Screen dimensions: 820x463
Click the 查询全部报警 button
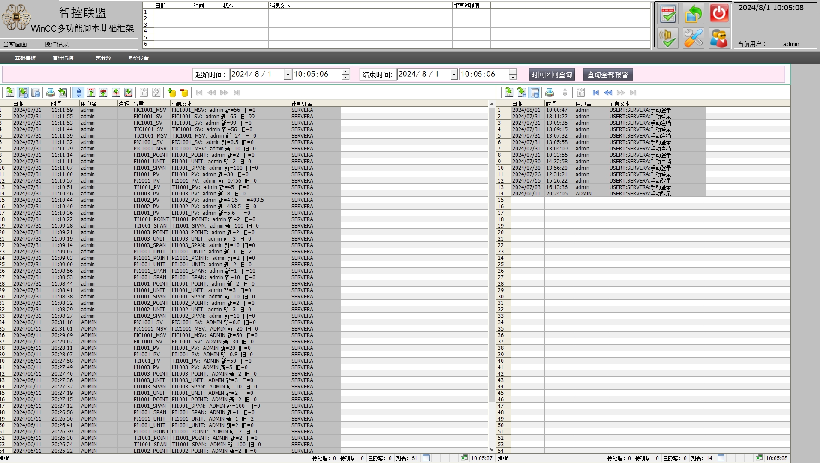(x=607, y=75)
